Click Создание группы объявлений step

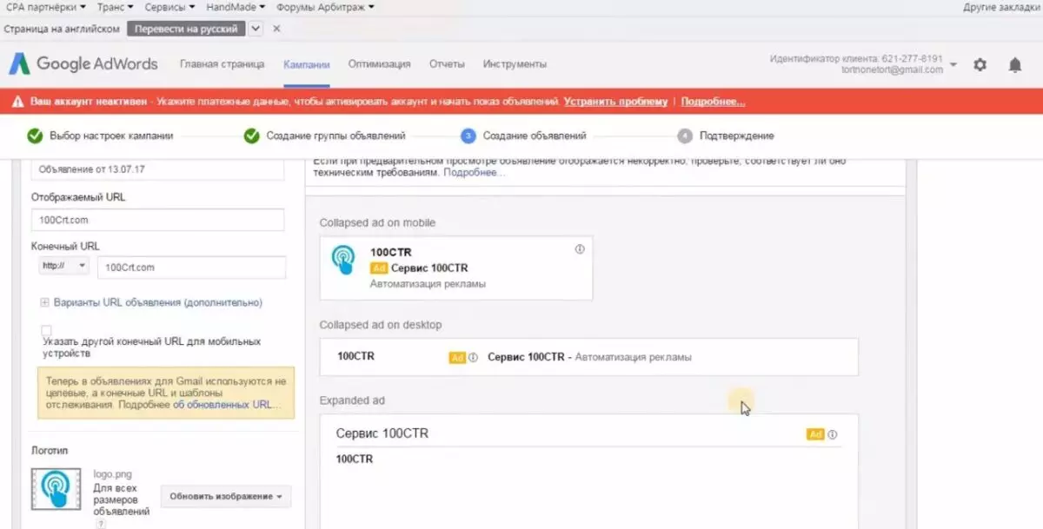coord(335,136)
